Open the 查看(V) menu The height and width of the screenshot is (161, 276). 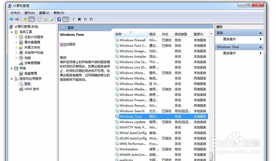(x=44, y=13)
